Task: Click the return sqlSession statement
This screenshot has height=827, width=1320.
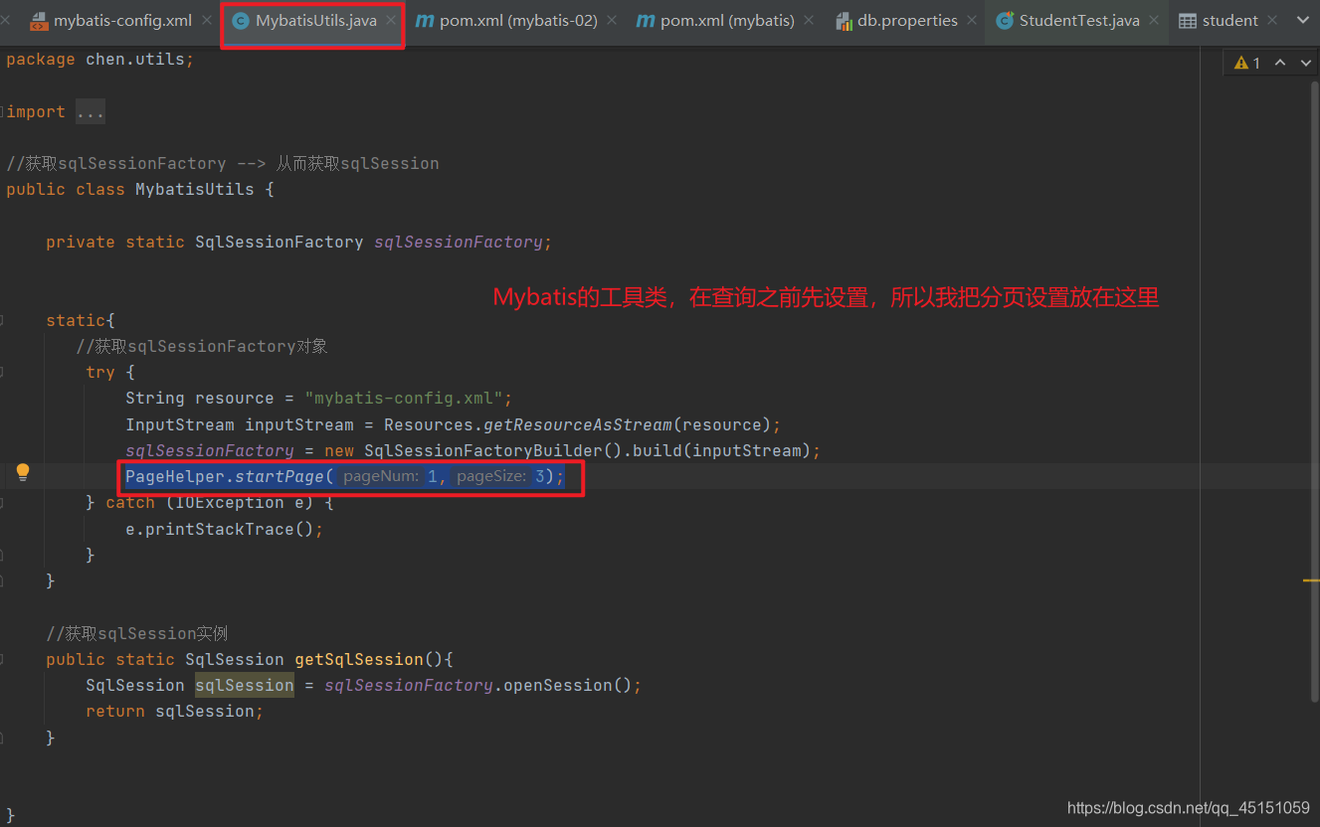Action: click(x=174, y=711)
